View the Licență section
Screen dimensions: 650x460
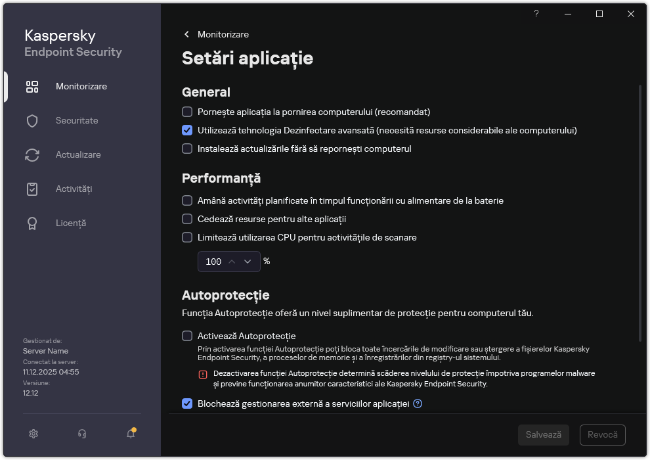coord(32,223)
